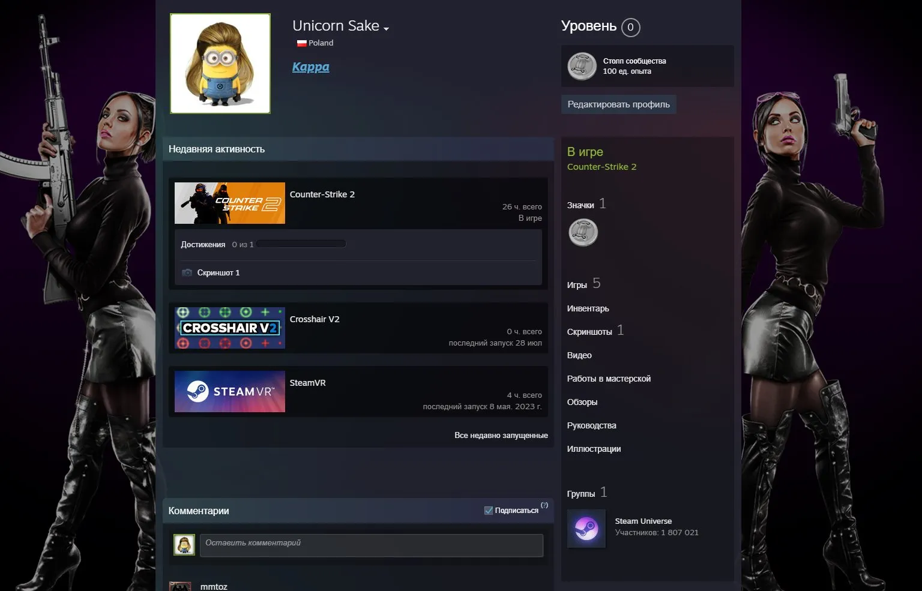
Task: Click the level 0 badge circle
Action: (x=630, y=27)
